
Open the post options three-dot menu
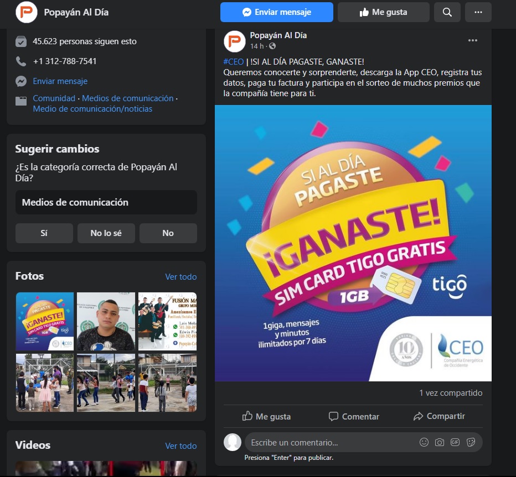click(473, 40)
